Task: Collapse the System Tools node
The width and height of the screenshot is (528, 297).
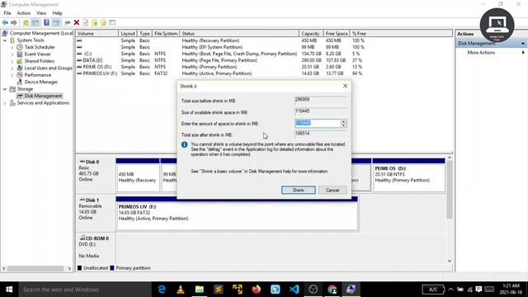Action: [5, 40]
